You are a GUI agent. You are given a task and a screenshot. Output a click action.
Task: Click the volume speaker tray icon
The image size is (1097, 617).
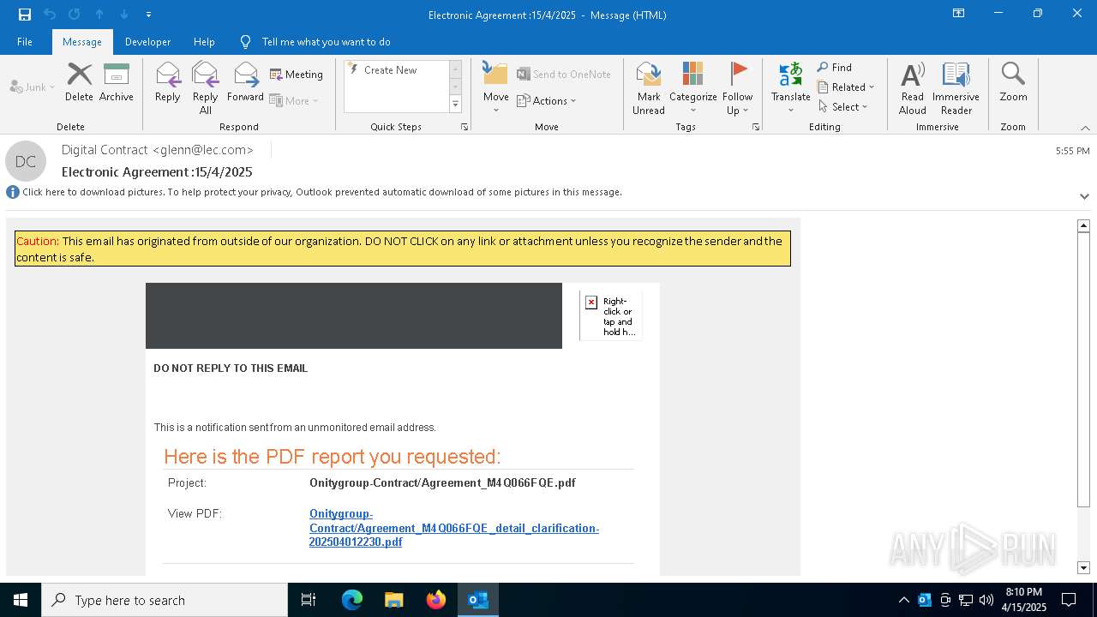tap(986, 600)
